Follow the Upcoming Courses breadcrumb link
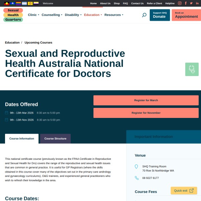This screenshot has width=201, height=201. point(38,43)
